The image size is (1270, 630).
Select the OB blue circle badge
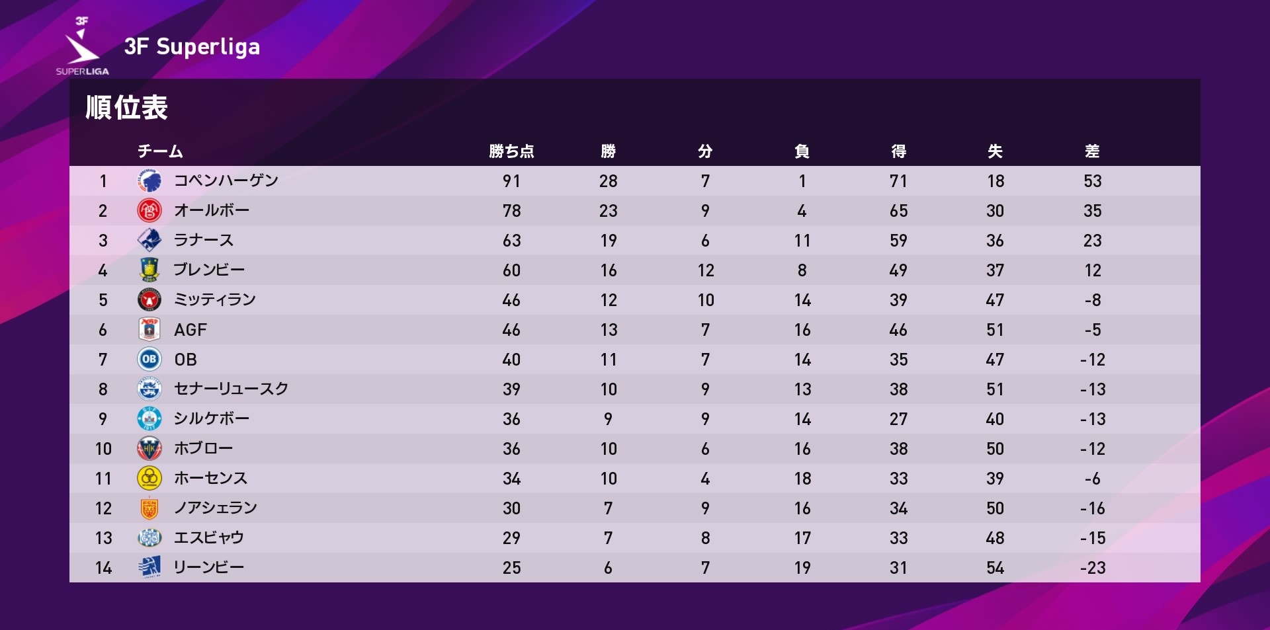click(149, 359)
